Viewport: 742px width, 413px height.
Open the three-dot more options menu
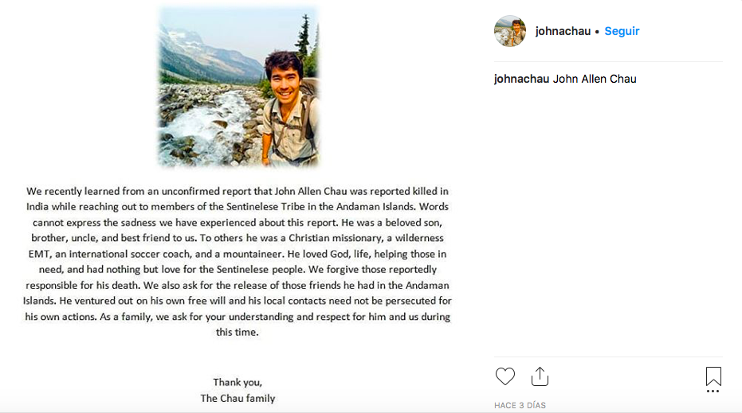click(x=713, y=392)
